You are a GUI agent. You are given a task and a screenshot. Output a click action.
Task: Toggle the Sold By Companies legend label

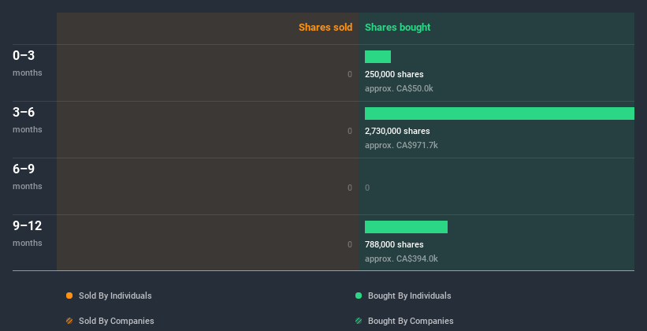(117, 321)
